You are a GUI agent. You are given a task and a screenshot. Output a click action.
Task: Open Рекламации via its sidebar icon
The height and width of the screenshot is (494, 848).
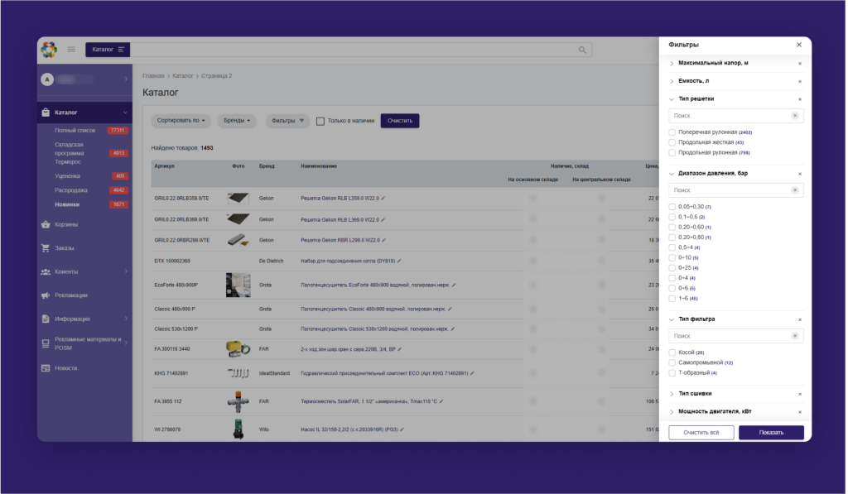pos(46,295)
